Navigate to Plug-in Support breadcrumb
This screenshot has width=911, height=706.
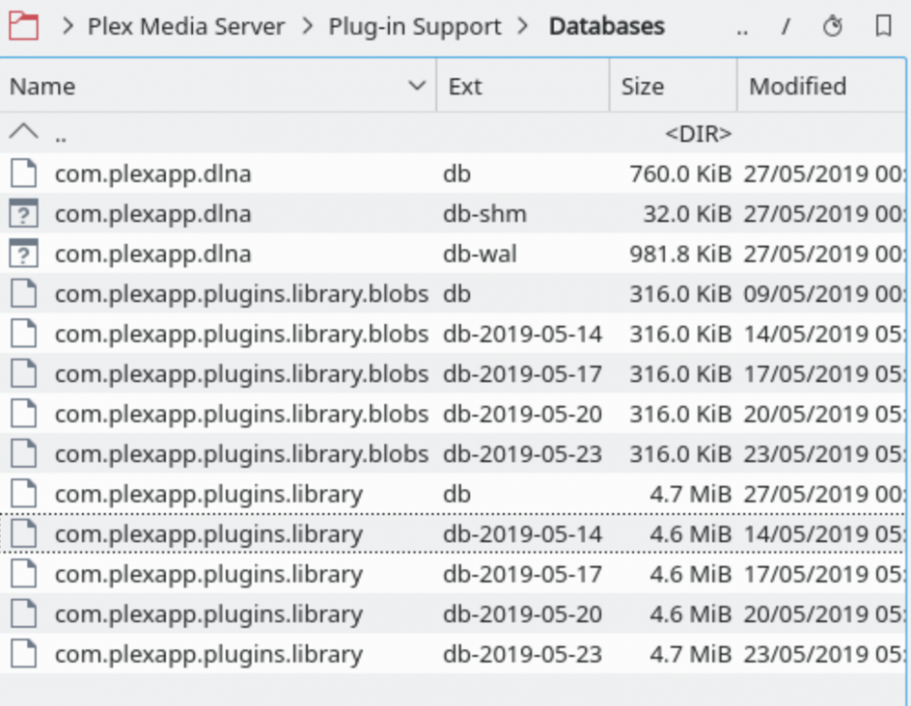point(415,26)
